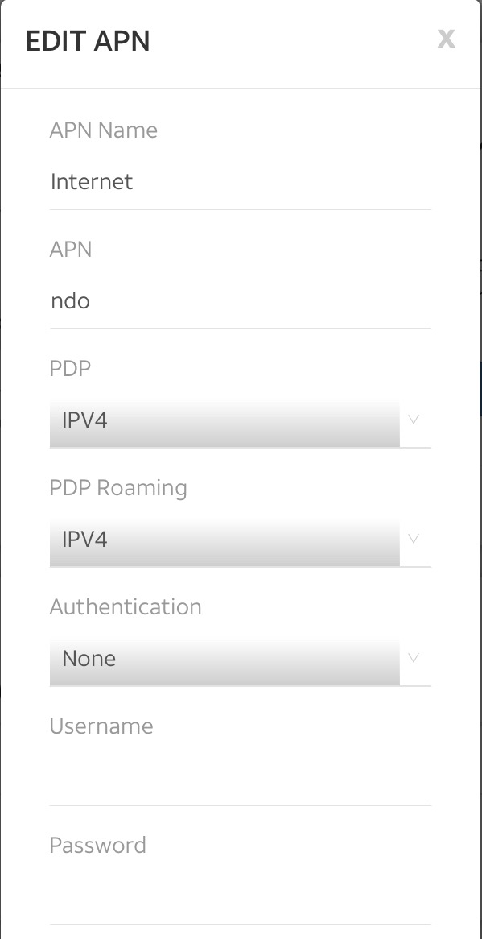Image resolution: width=482 pixels, height=939 pixels.
Task: Click the chevron arrow beside Authentication selector
Action: [x=414, y=657]
